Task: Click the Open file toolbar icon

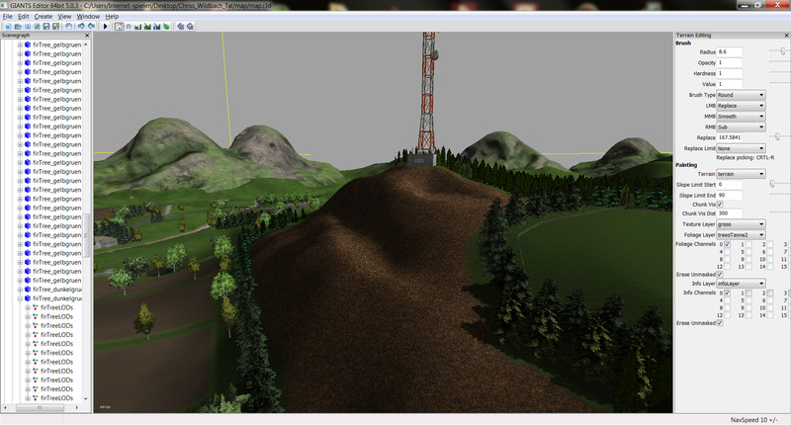Action: [18, 27]
